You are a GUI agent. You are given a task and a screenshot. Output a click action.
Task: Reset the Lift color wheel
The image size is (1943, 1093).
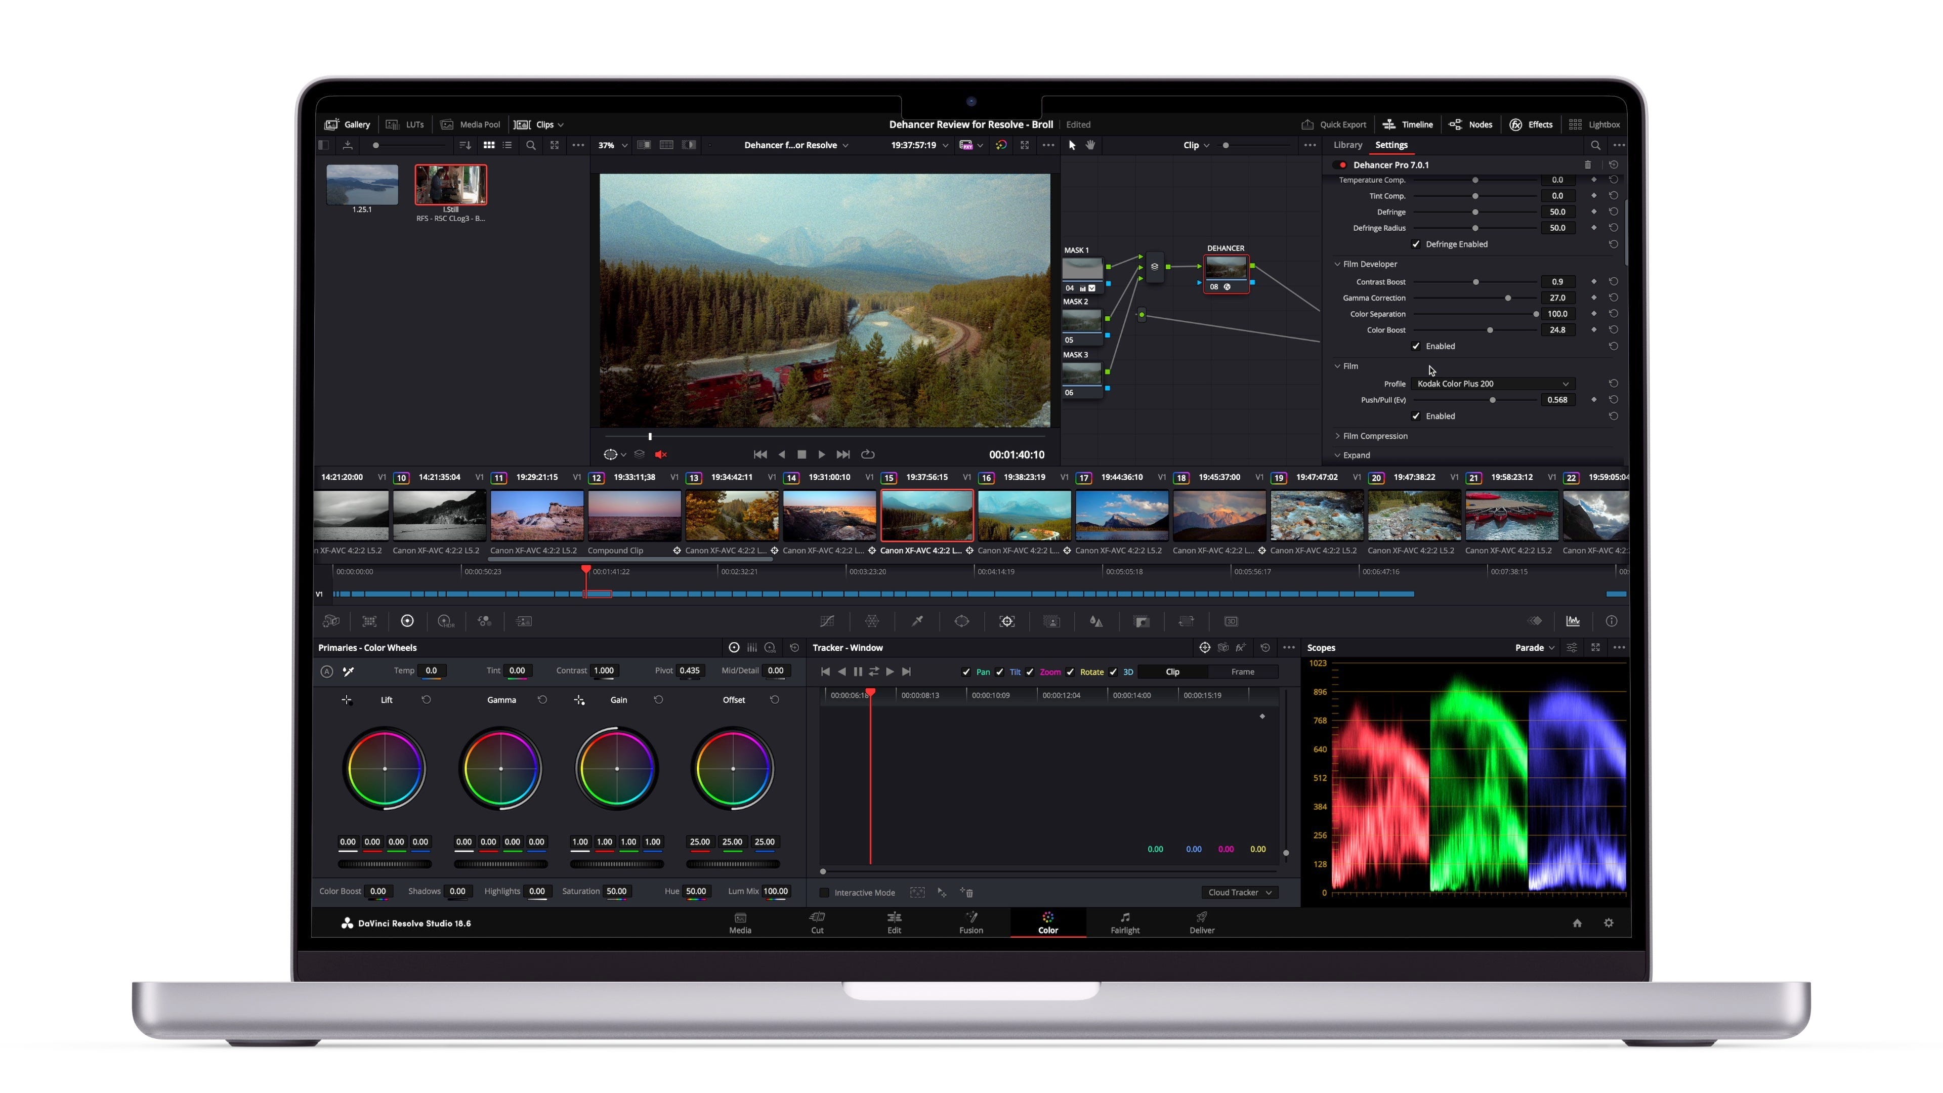[x=426, y=700]
